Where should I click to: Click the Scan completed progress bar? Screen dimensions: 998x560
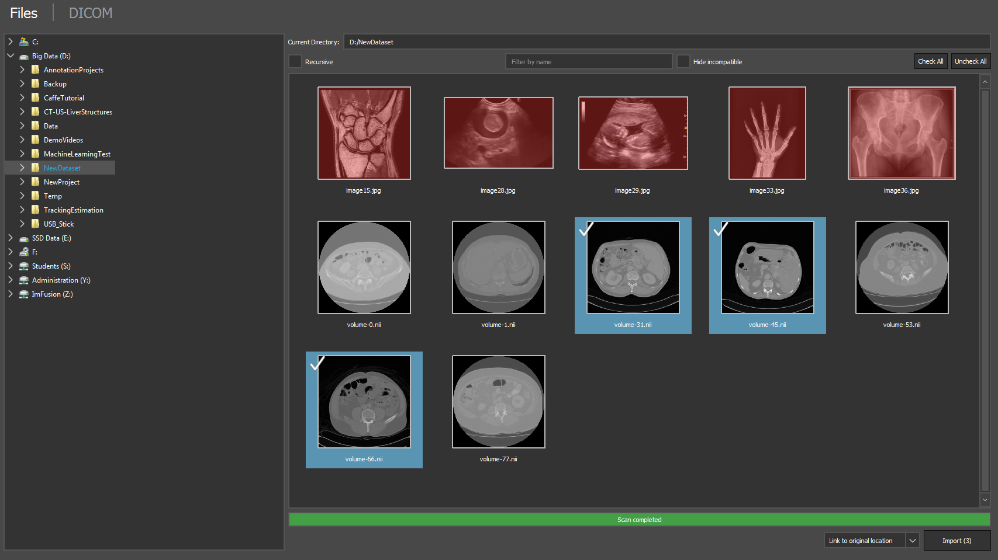[x=640, y=520]
